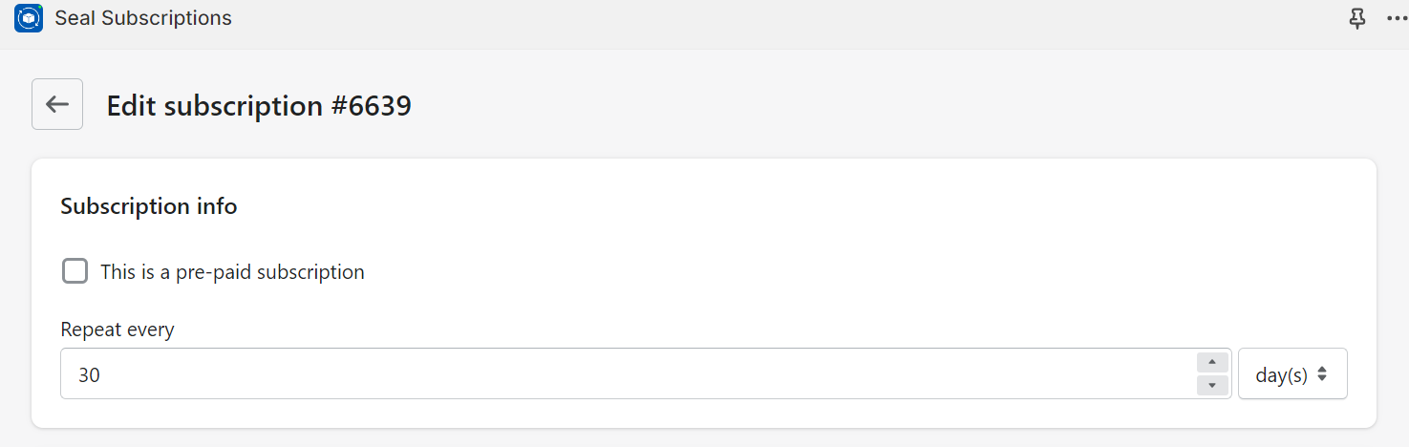
Task: Open the three-dot more options menu
Action: [x=1396, y=19]
